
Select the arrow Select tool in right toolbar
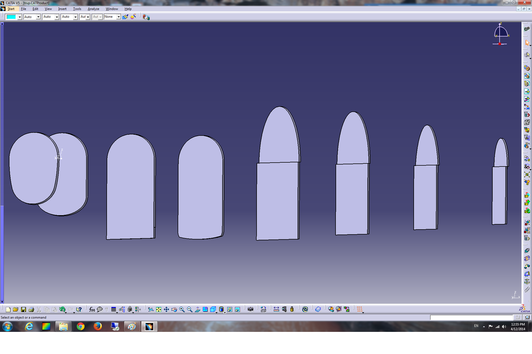point(527,43)
